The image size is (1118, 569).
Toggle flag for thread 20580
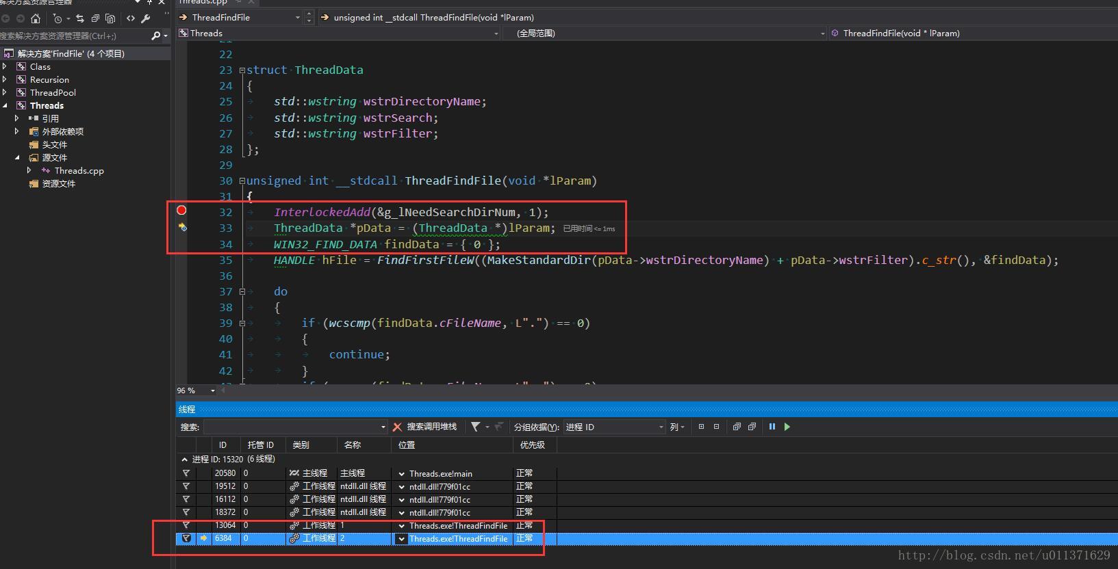point(186,473)
